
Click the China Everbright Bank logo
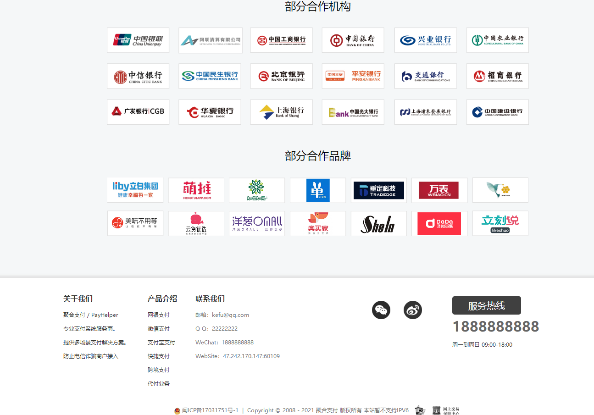(353, 112)
